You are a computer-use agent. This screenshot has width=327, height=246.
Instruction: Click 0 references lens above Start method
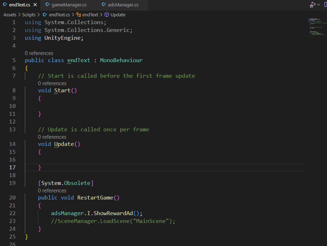coord(52,83)
